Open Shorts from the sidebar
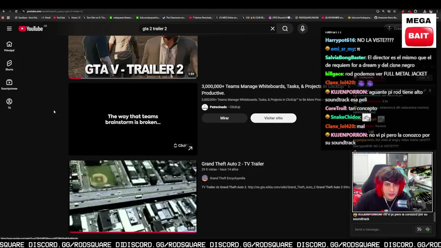Screen dimensions: 441x248 (x=9, y=65)
